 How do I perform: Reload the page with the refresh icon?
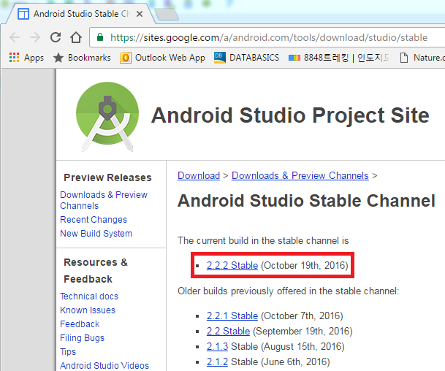pos(56,37)
